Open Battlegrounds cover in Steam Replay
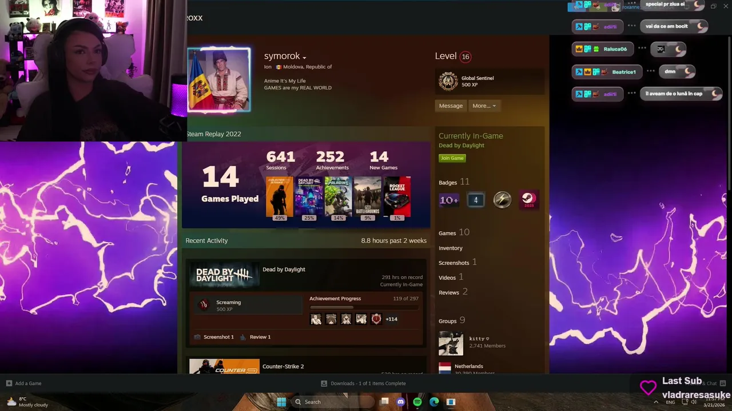This screenshot has width=732, height=411. (x=368, y=197)
